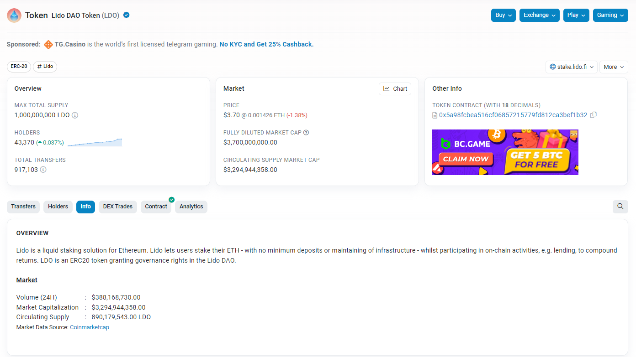Switch to the Holders tab
The image size is (636, 357).
(x=58, y=207)
